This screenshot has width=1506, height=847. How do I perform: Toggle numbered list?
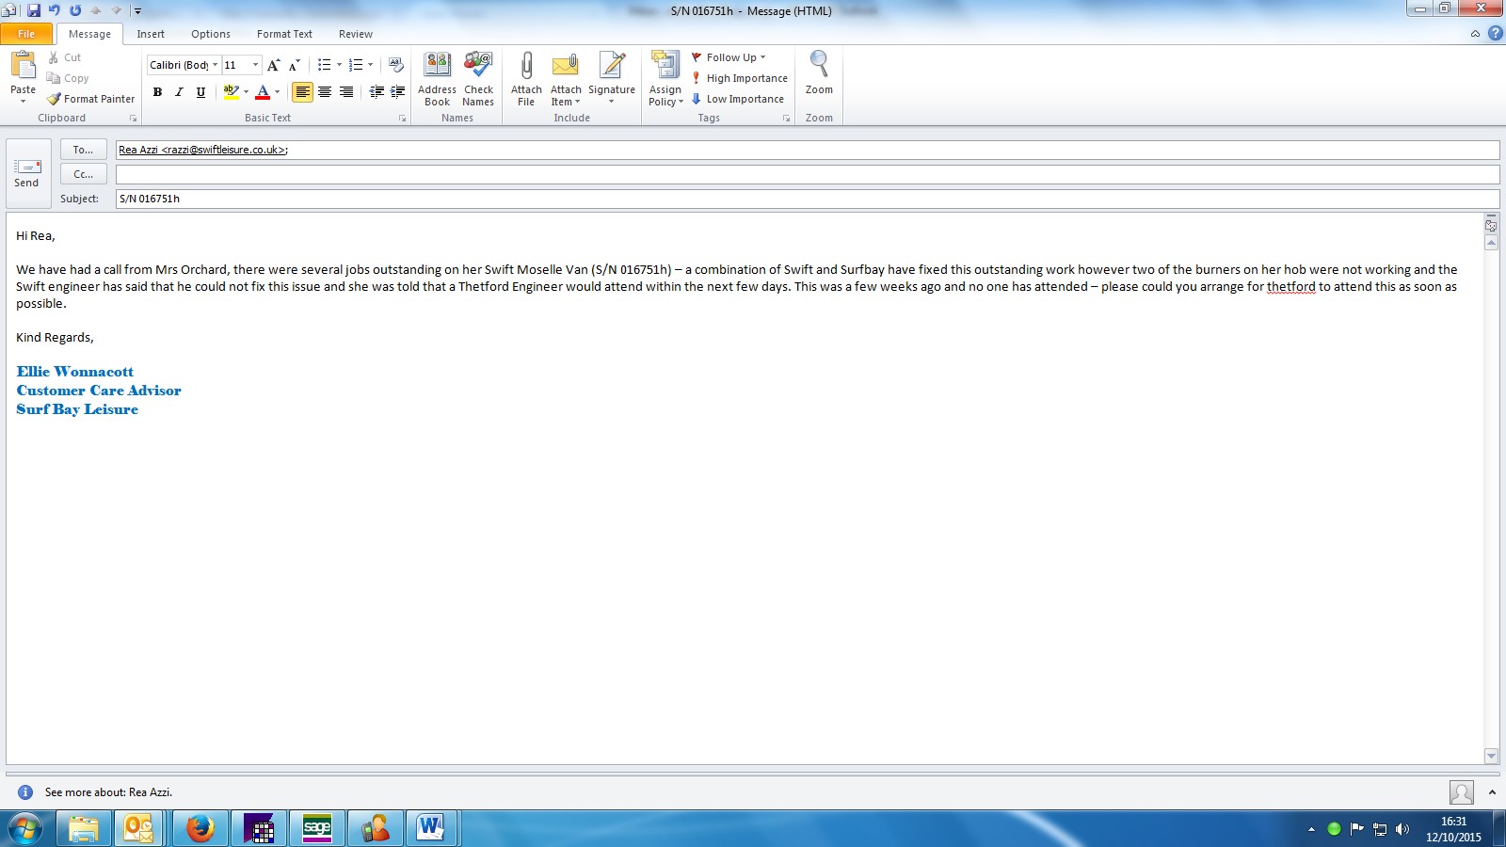click(x=355, y=65)
